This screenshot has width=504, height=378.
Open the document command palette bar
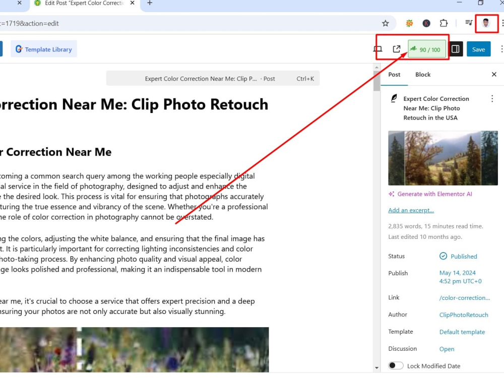(213, 79)
